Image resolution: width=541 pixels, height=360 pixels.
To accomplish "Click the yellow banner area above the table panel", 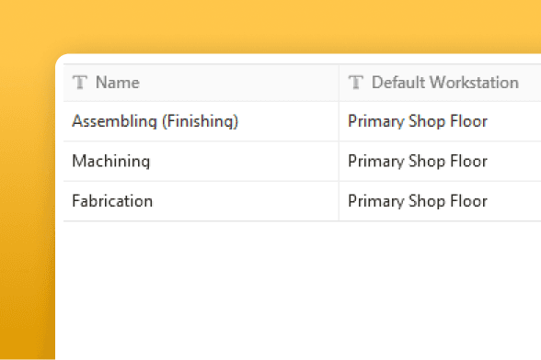I will click(270, 26).
